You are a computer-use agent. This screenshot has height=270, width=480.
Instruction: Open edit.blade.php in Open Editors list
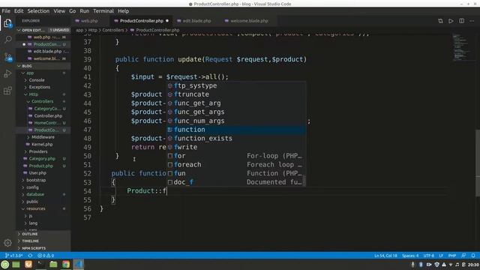click(x=43, y=52)
